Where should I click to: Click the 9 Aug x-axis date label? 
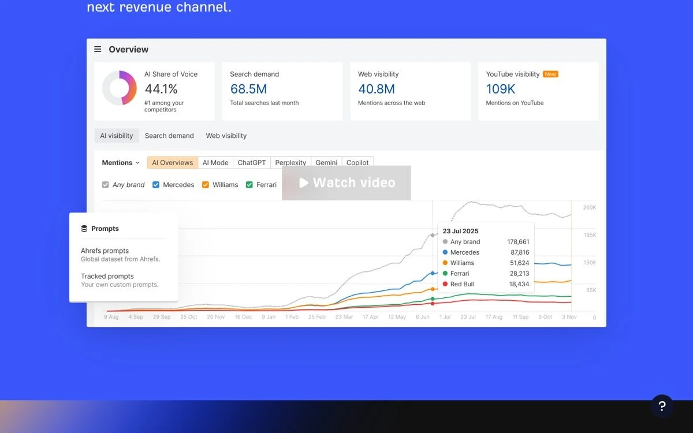[111, 317]
